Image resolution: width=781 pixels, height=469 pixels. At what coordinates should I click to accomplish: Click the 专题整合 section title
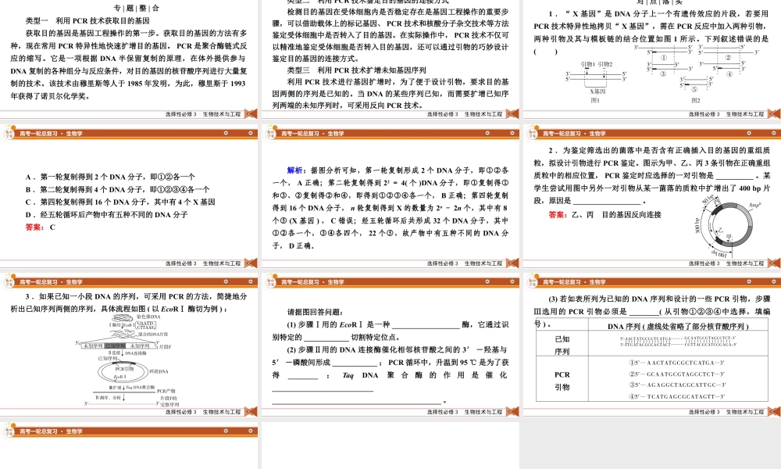tap(137, 8)
